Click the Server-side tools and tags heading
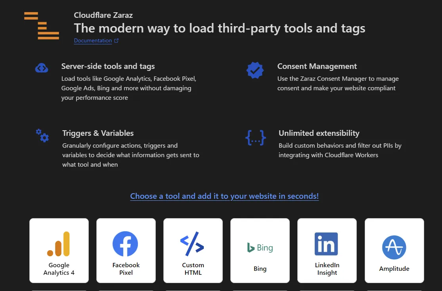Image resolution: width=442 pixels, height=291 pixels. (x=108, y=66)
